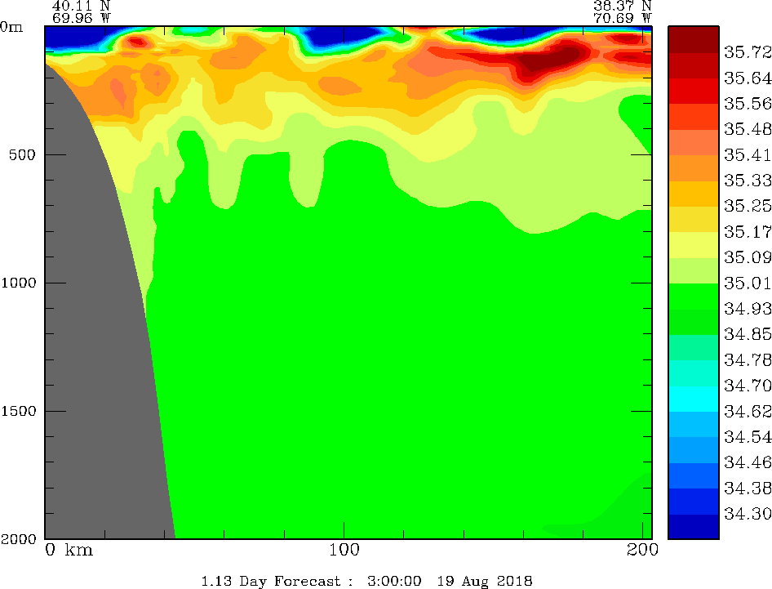772x589 pixels.
Task: Click the 69.96 W longitude label
Action: point(81,18)
